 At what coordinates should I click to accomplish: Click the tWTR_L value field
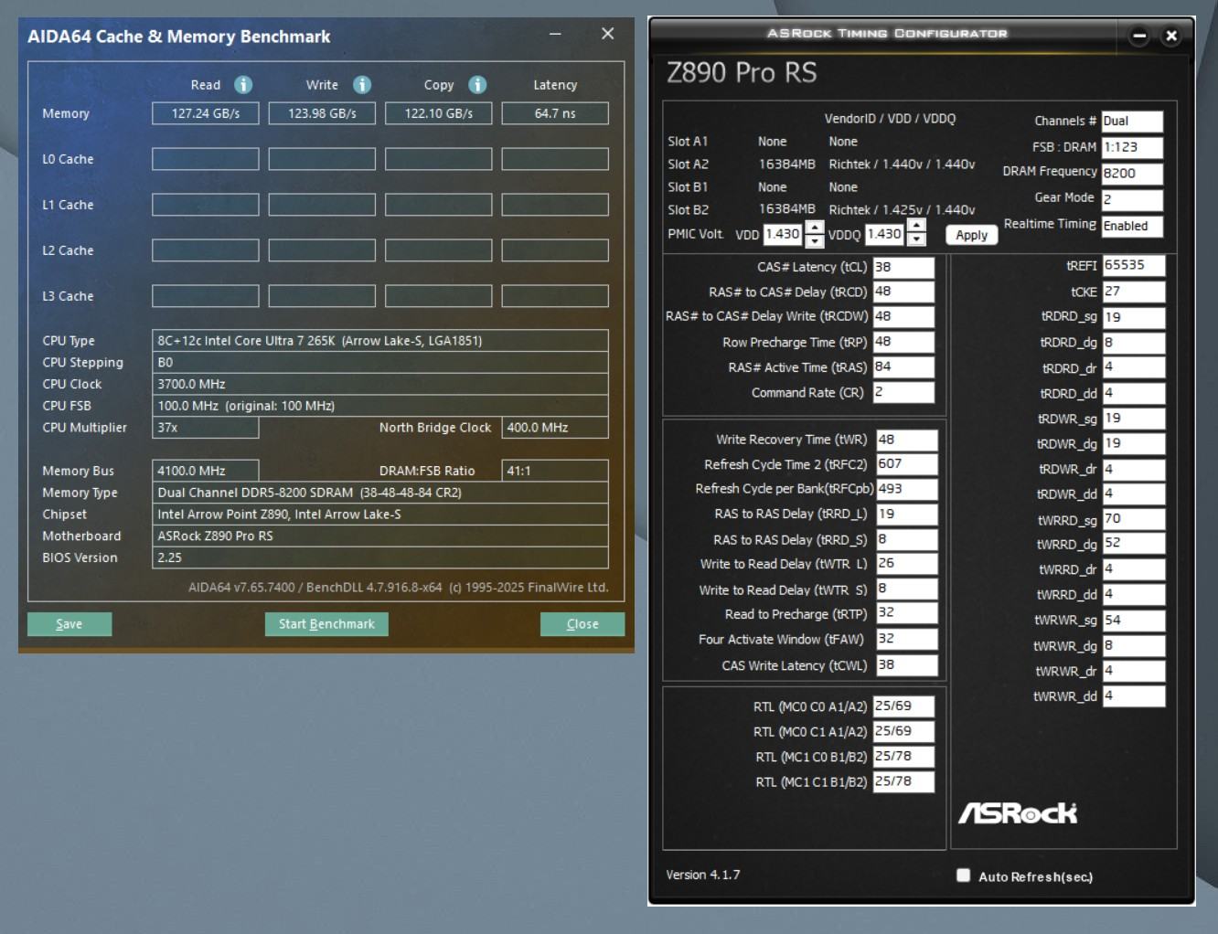[907, 564]
